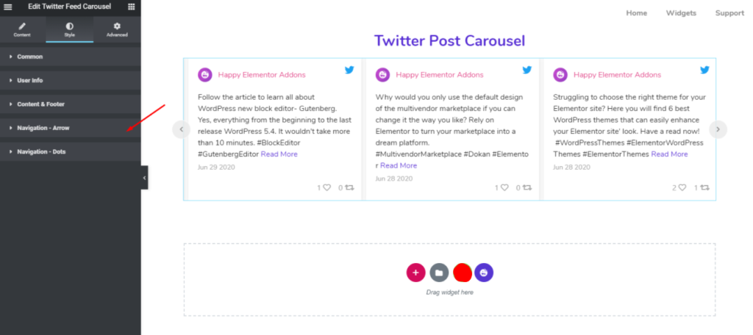Expand the Navigation - Dots section

42,151
